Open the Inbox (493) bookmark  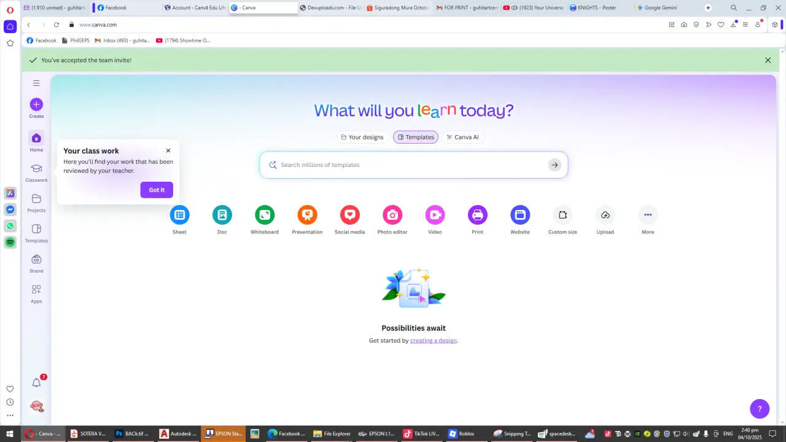point(122,41)
